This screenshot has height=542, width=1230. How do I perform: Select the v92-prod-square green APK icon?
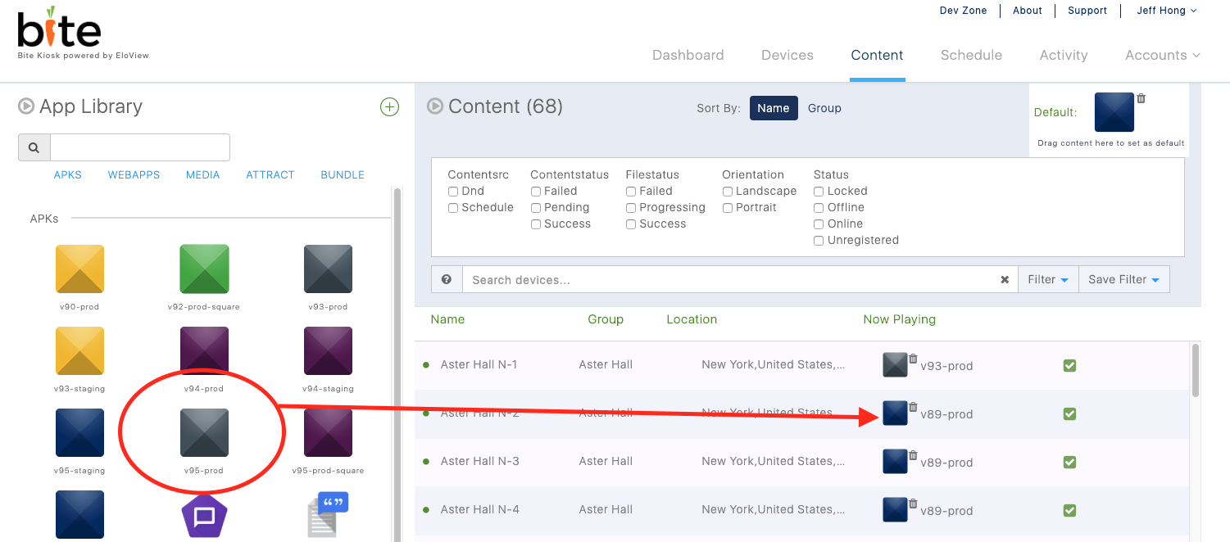coord(204,269)
